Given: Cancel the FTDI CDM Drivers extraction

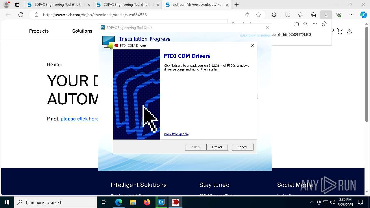Looking at the screenshot, I should (x=242, y=147).
